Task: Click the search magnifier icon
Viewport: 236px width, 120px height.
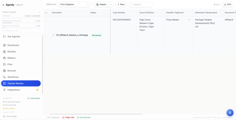Action: coord(131,4)
